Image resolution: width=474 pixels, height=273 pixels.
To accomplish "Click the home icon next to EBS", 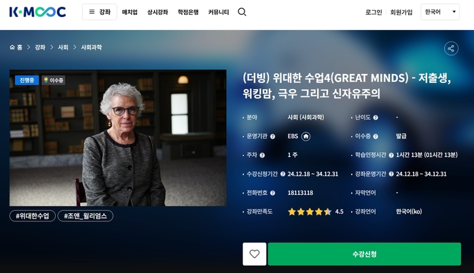I will coord(306,136).
